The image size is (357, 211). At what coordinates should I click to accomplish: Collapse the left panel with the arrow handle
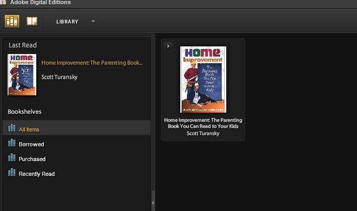click(x=153, y=203)
